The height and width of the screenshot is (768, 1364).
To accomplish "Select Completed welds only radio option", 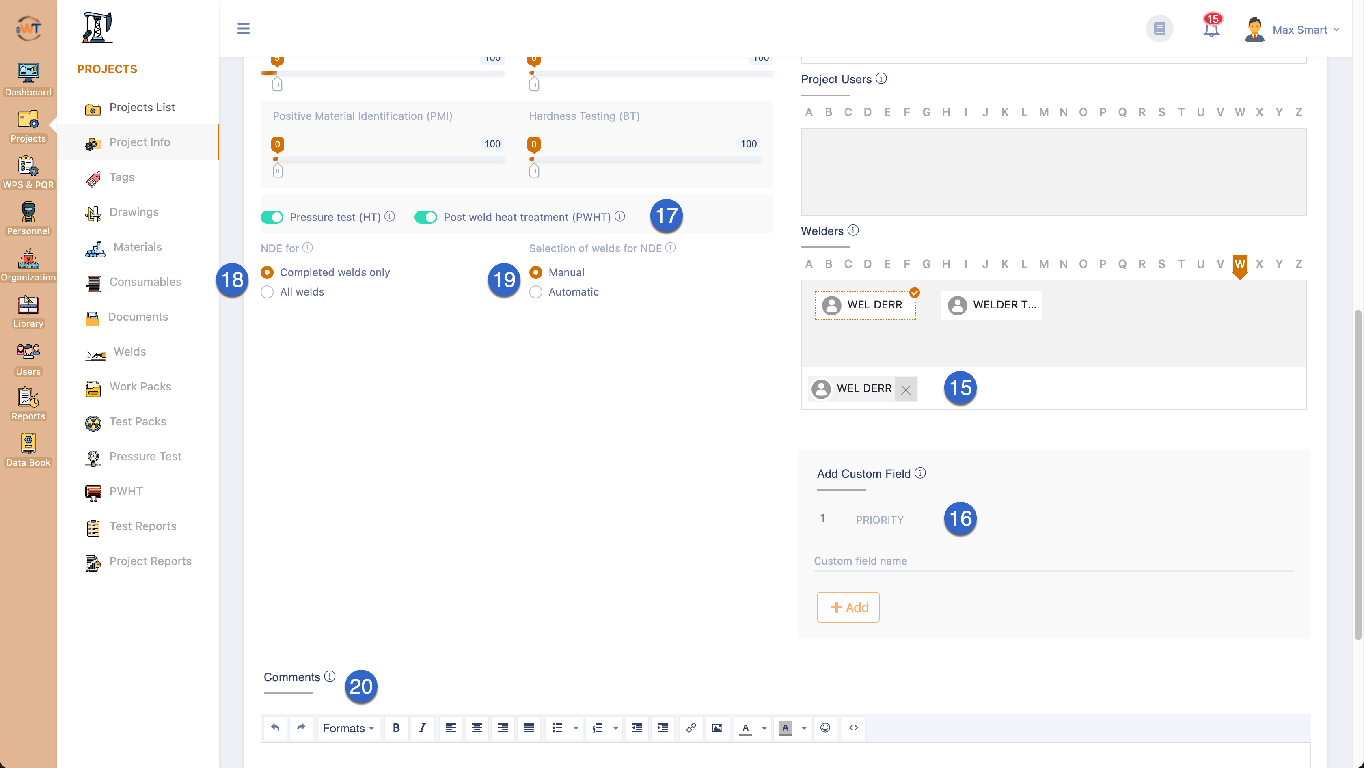I will 267,272.
